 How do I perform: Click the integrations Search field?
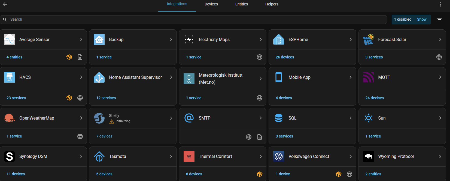coord(191,19)
